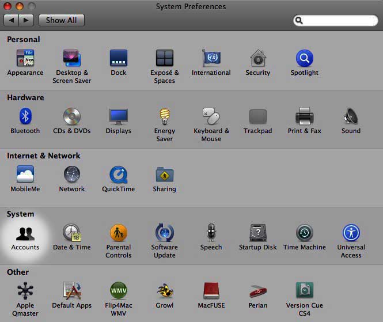Open Sharing preferences folder icon

pyautogui.click(x=165, y=175)
